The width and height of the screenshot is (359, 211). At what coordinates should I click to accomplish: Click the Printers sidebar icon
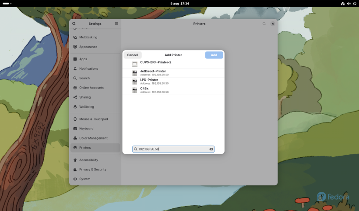pyautogui.click(x=75, y=148)
